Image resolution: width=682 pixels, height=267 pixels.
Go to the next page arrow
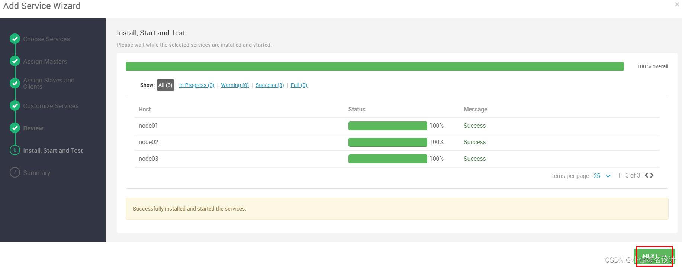pos(652,175)
